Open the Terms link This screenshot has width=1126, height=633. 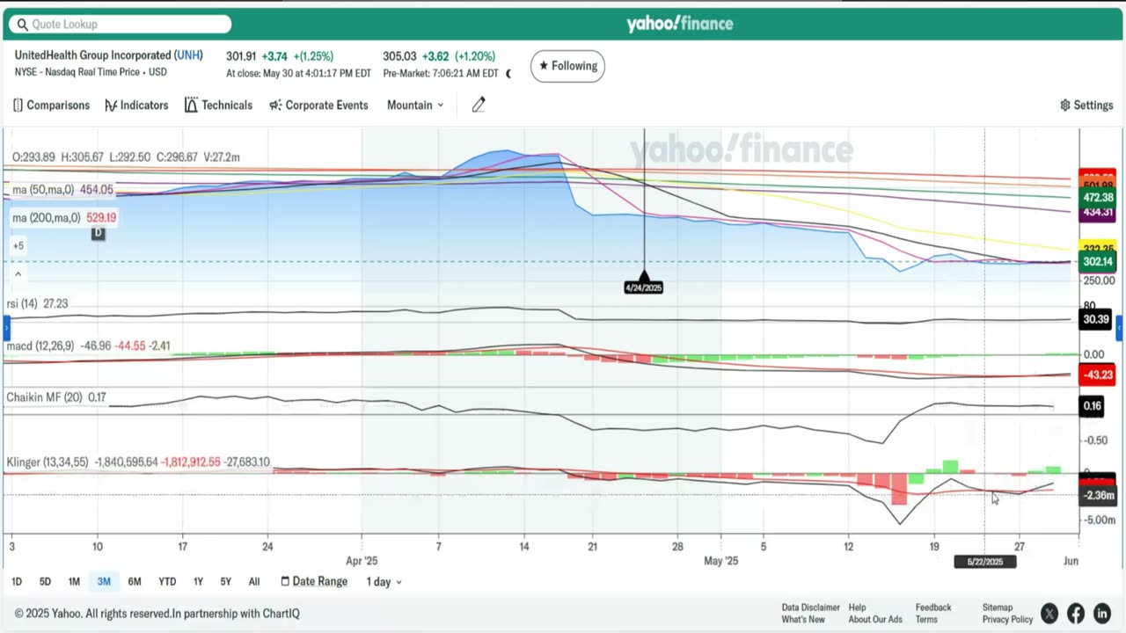coord(926,620)
